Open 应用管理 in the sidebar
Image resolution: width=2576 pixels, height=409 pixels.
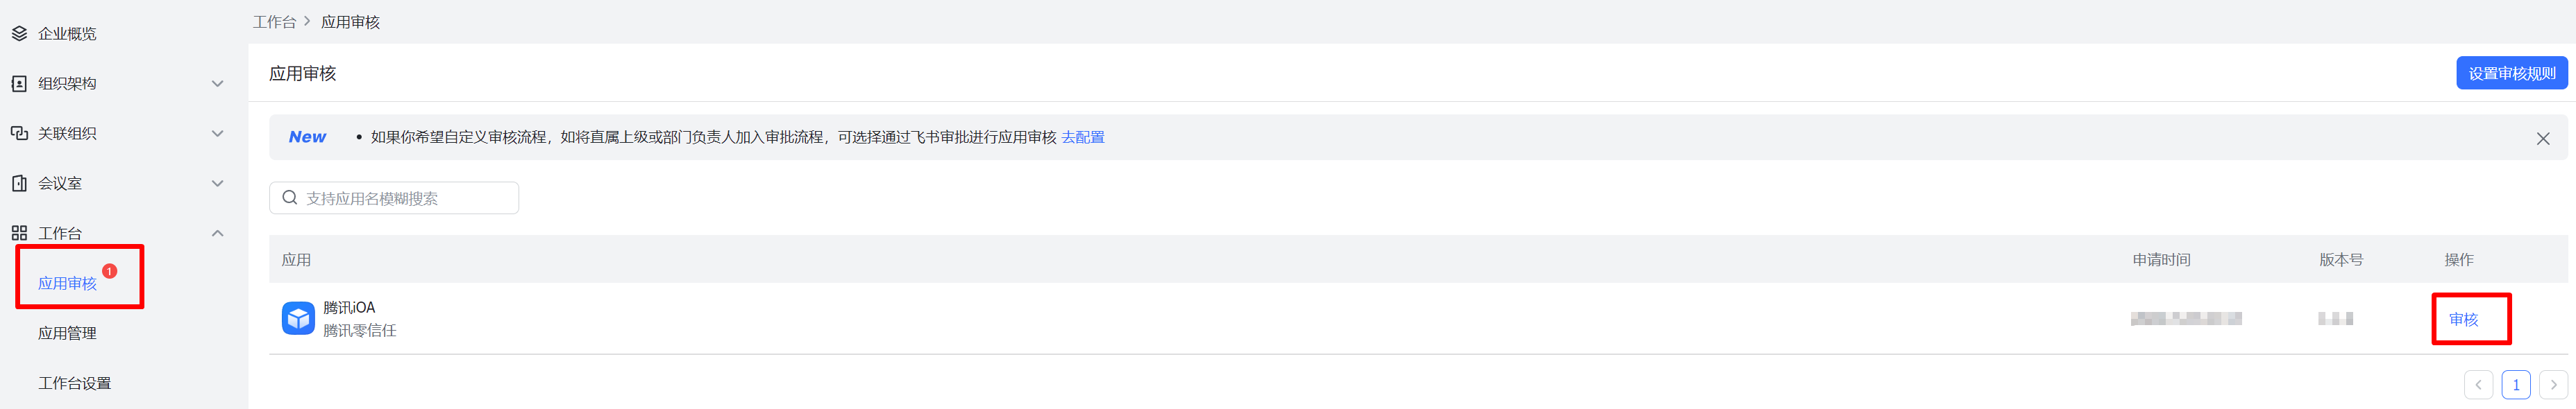[x=67, y=333]
